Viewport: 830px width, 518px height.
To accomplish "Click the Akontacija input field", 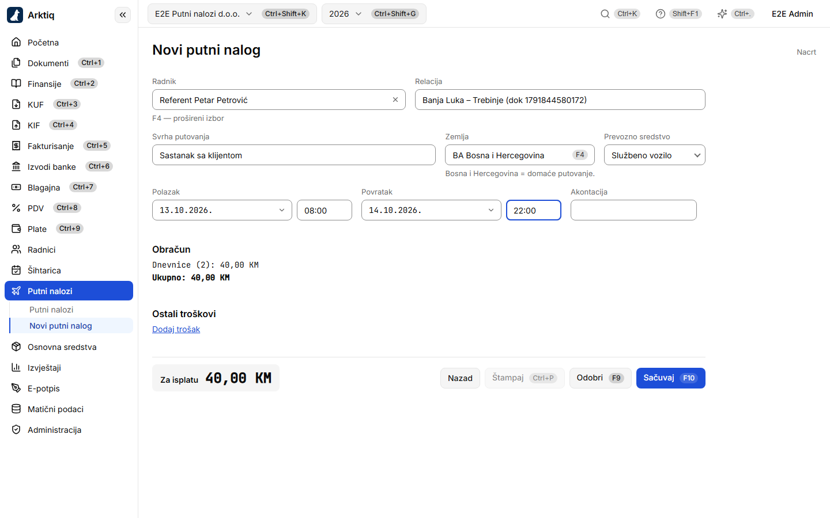I will point(633,210).
